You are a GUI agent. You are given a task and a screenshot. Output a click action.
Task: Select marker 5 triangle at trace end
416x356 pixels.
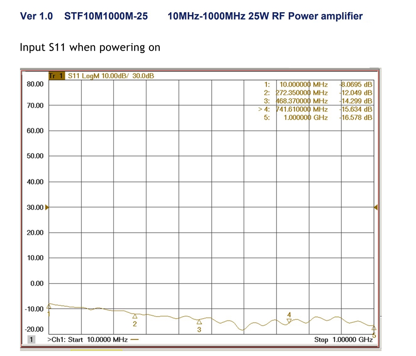point(374,329)
